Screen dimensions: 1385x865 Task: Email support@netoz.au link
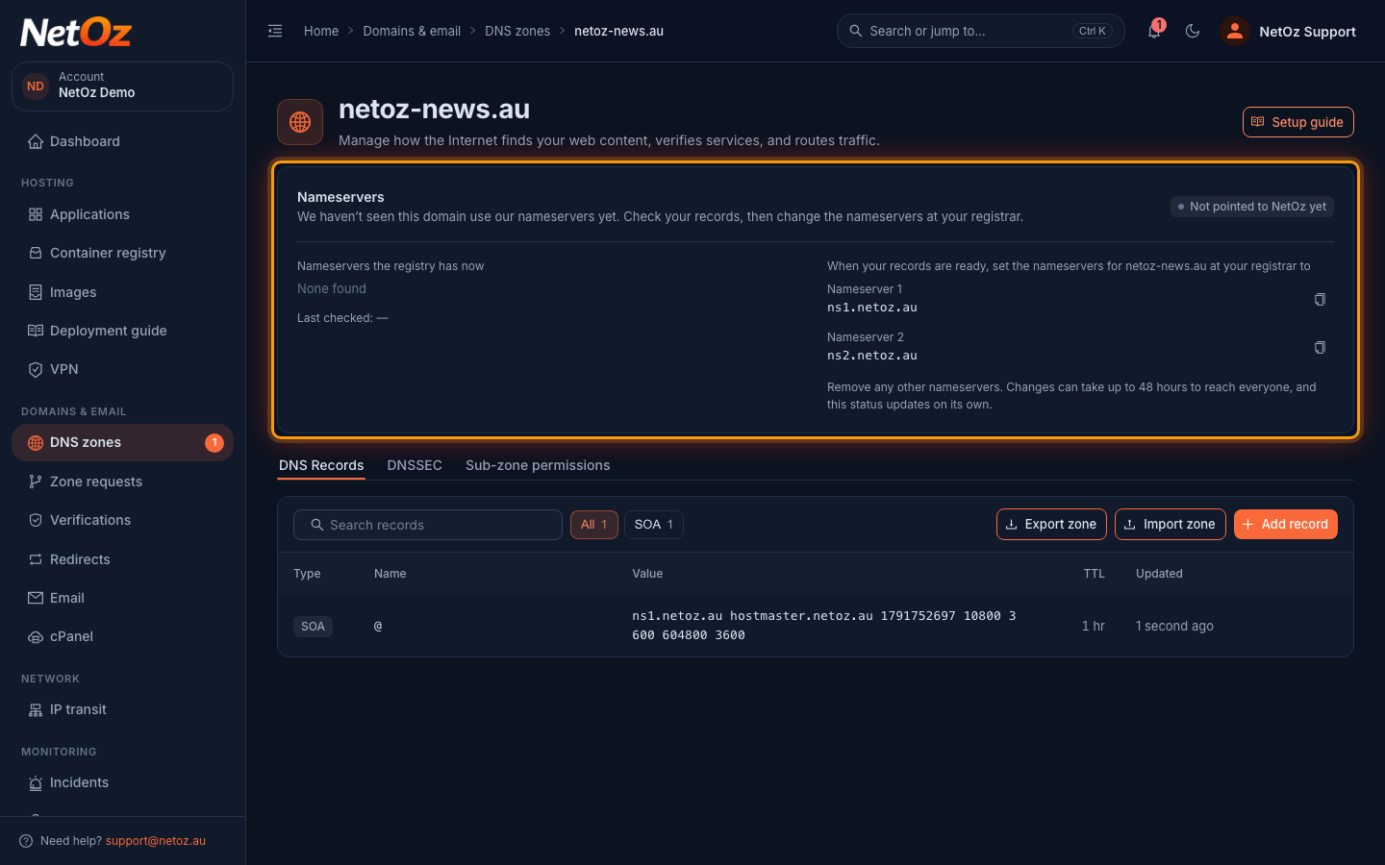click(156, 841)
